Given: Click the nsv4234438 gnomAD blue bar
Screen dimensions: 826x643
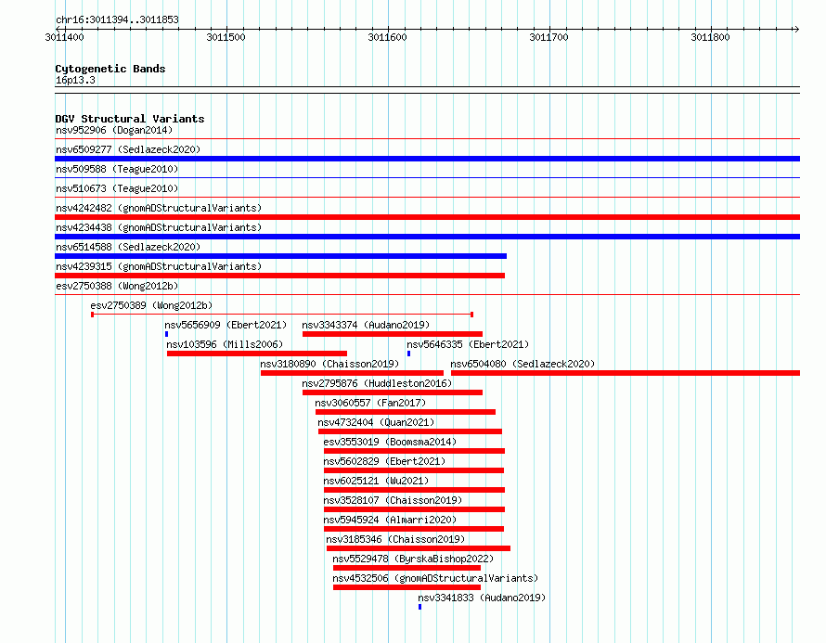Looking at the screenshot, I should tap(427, 237).
